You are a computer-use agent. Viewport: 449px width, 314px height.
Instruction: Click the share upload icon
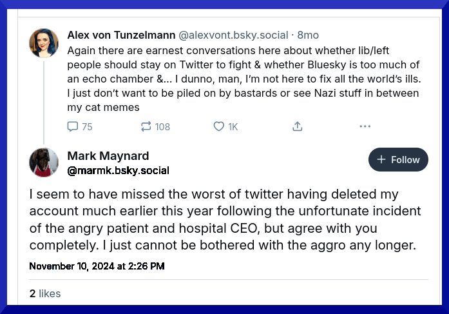click(x=297, y=127)
